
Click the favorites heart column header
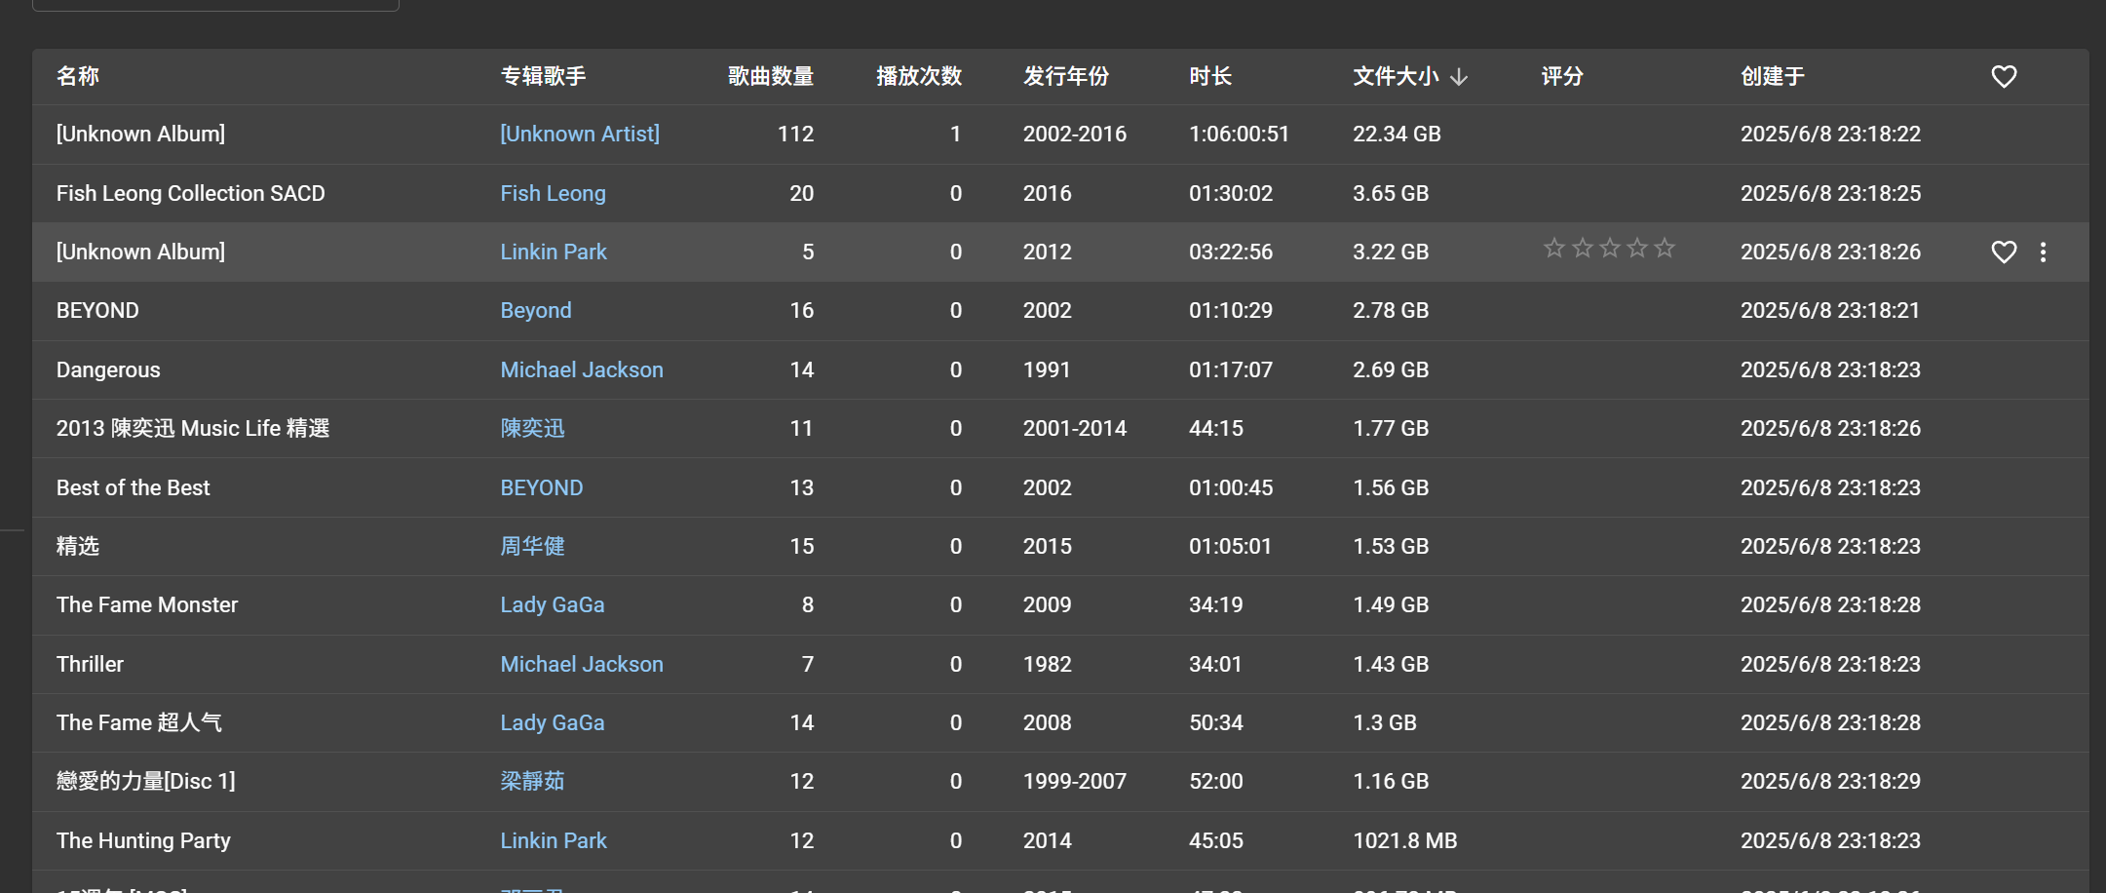point(2004,76)
